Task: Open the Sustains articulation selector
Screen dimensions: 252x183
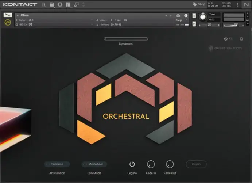Action: (57, 164)
